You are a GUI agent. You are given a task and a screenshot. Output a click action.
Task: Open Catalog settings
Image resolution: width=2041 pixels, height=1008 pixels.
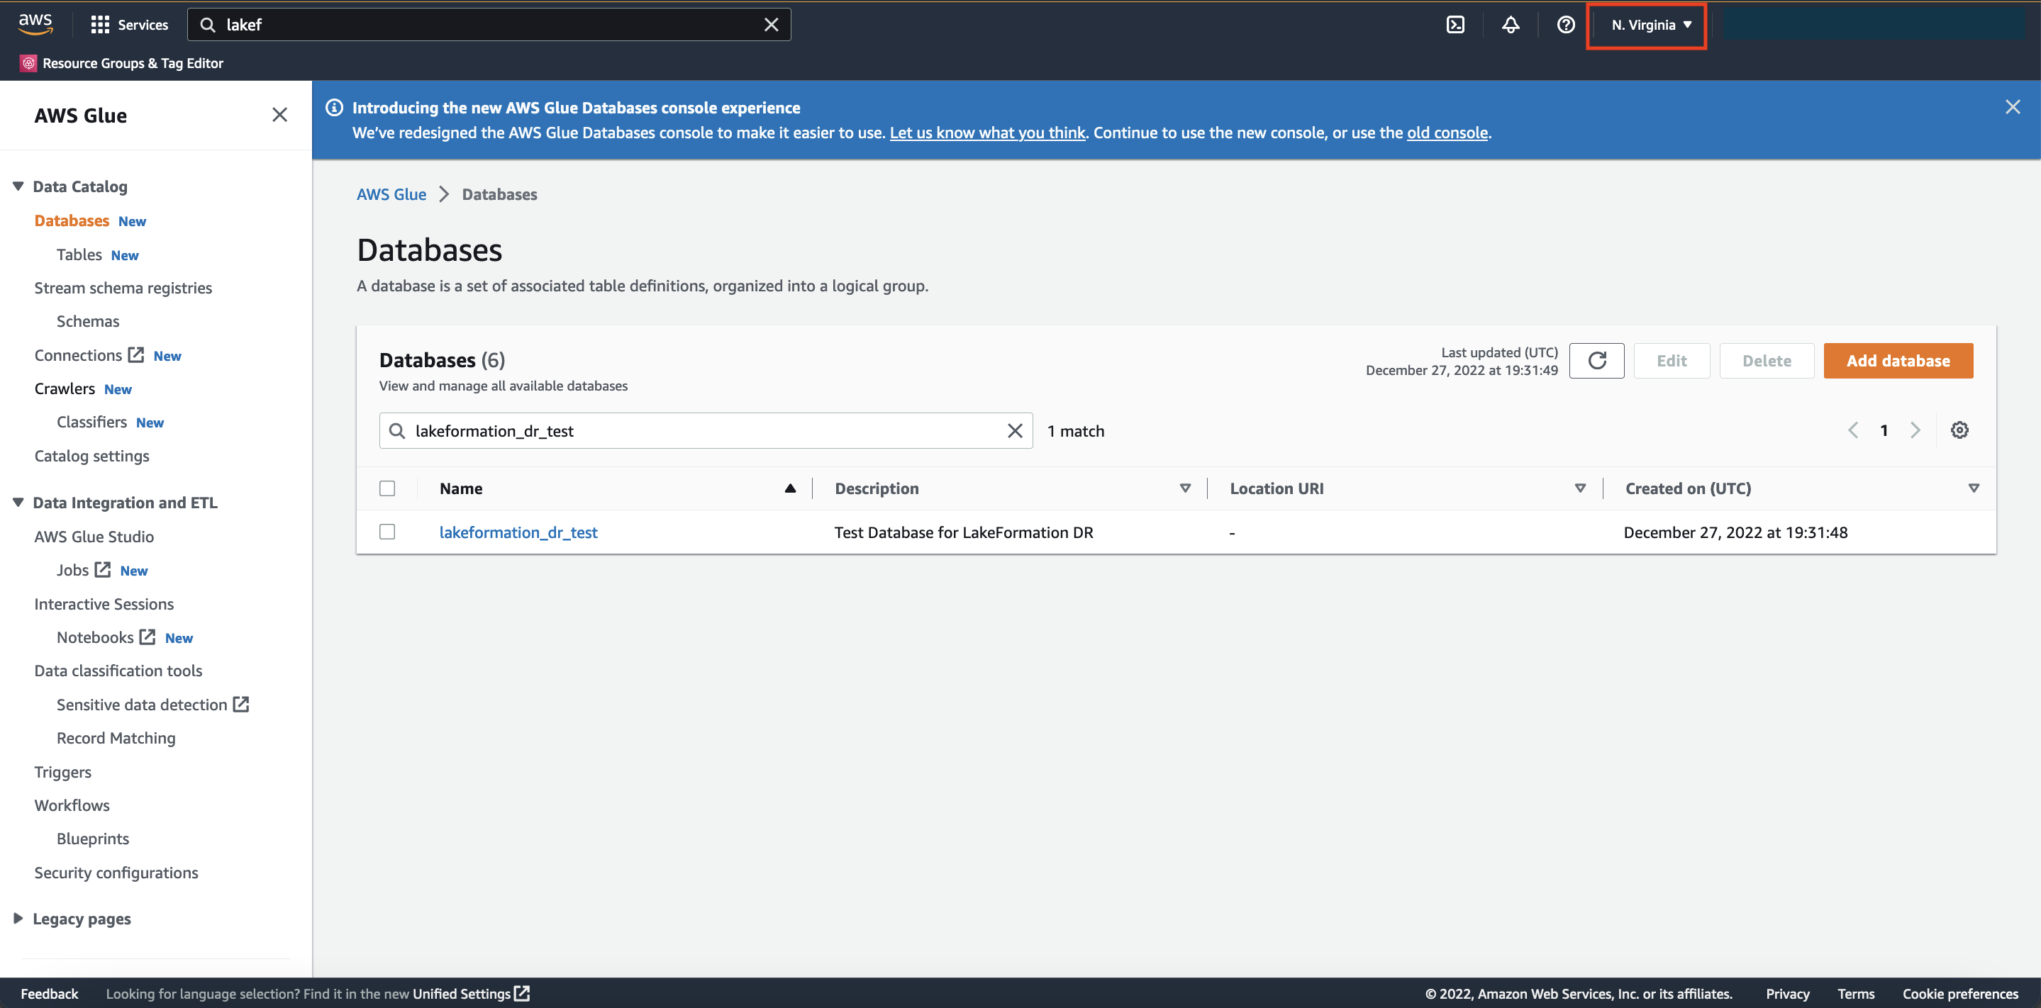pos(92,456)
